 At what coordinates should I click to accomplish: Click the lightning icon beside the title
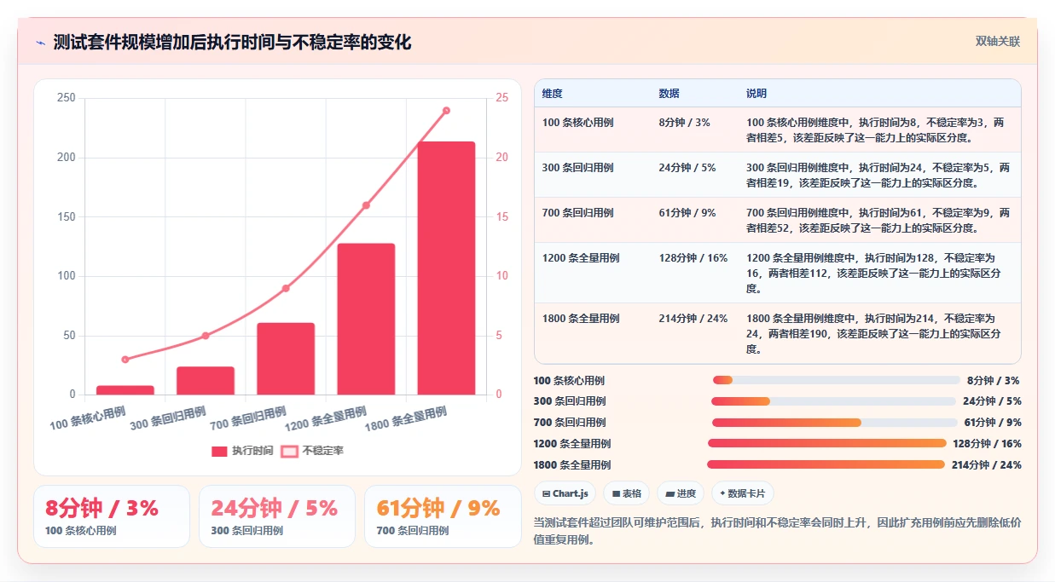point(40,42)
